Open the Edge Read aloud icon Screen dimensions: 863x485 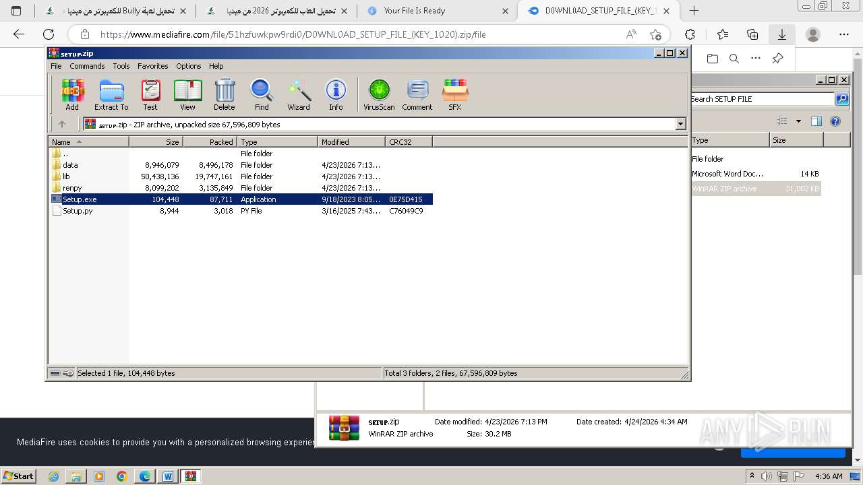coord(631,34)
